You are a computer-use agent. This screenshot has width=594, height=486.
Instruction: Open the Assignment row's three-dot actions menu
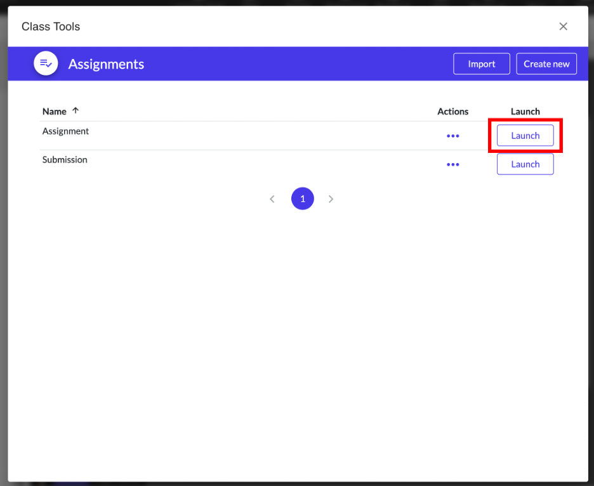coord(452,136)
